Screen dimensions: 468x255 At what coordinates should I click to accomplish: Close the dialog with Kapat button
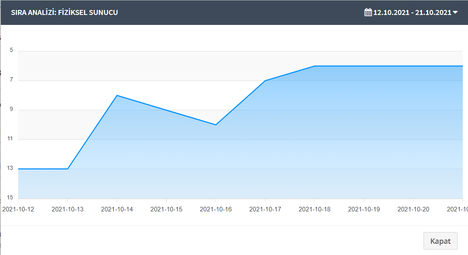pos(440,241)
